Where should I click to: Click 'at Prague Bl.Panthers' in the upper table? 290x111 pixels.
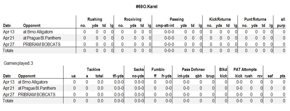(42, 38)
